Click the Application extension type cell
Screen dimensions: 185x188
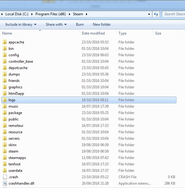click(135, 183)
